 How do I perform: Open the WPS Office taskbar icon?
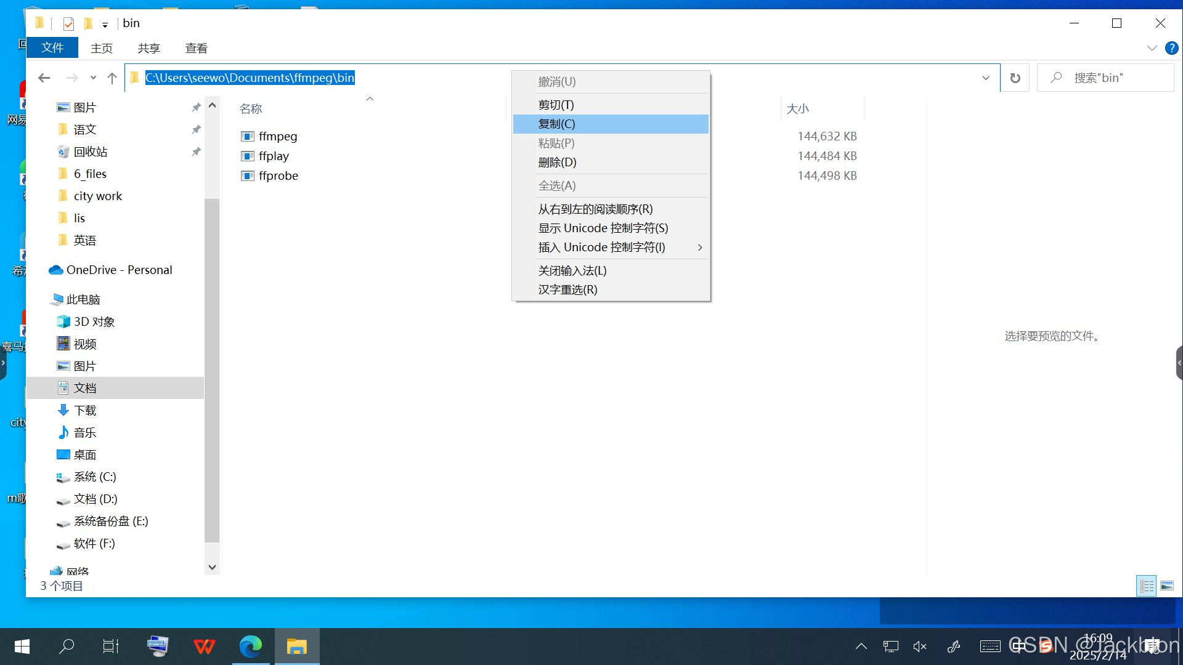(204, 646)
